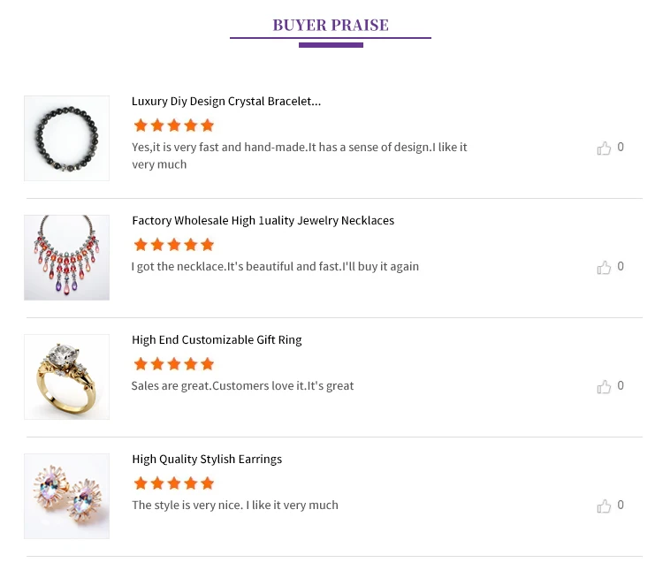Click the star rating for Crystal Bracelet review
This screenshot has height=578, width=663.
click(x=174, y=125)
